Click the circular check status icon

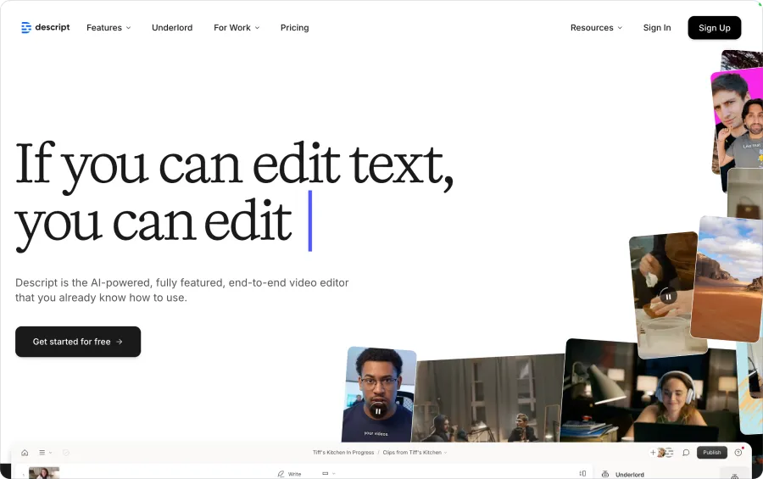tap(66, 453)
